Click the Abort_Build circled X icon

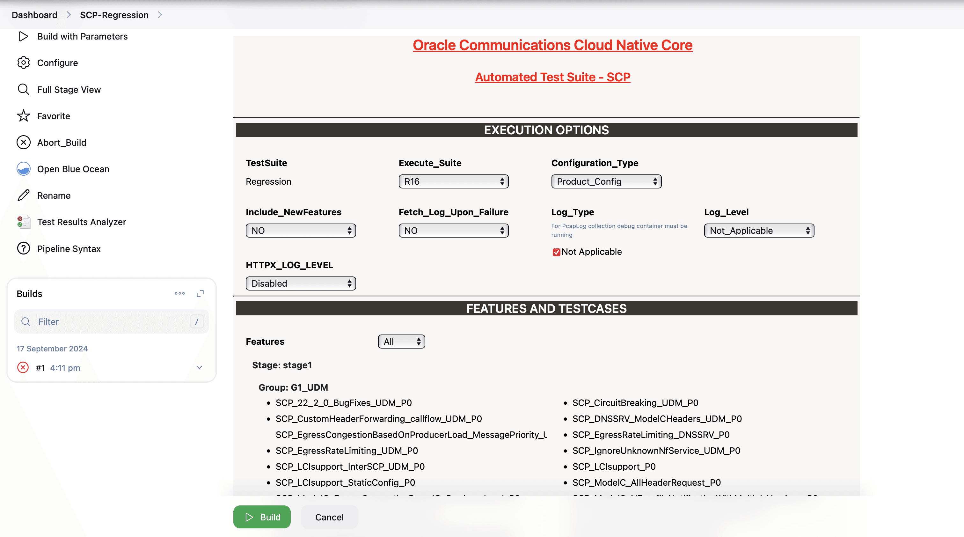point(23,143)
